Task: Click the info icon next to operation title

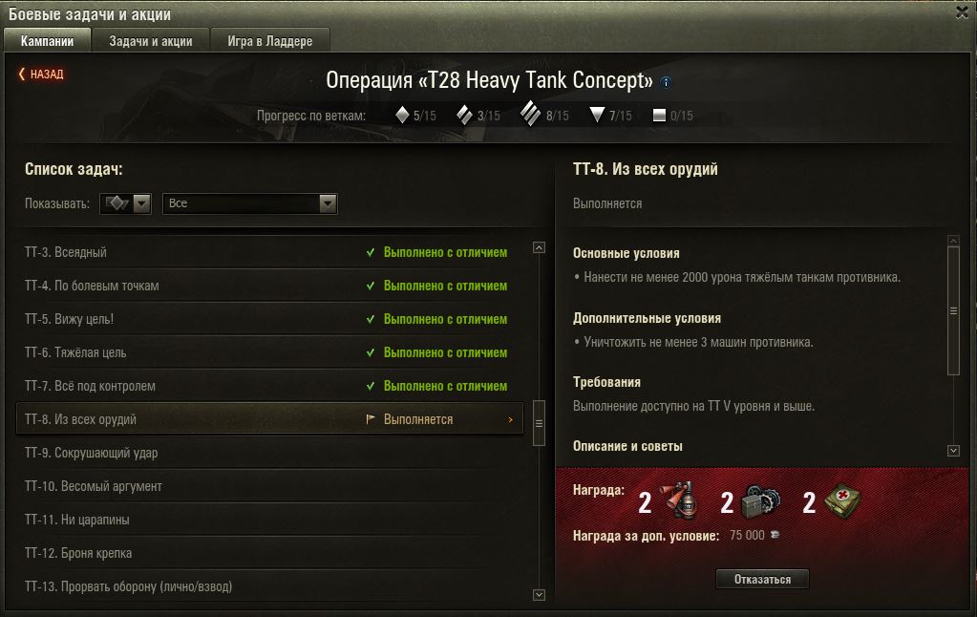Action: pyautogui.click(x=666, y=82)
